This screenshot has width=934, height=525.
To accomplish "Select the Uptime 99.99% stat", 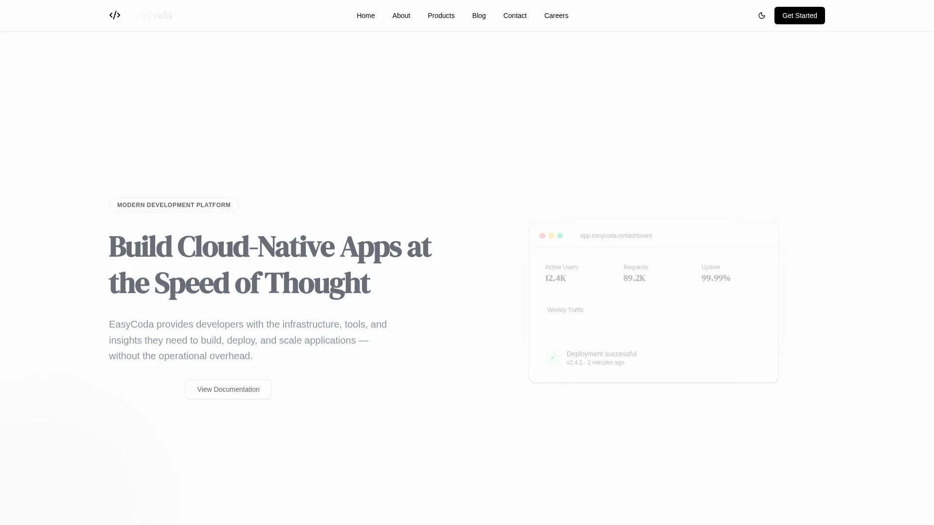I will (716, 273).
